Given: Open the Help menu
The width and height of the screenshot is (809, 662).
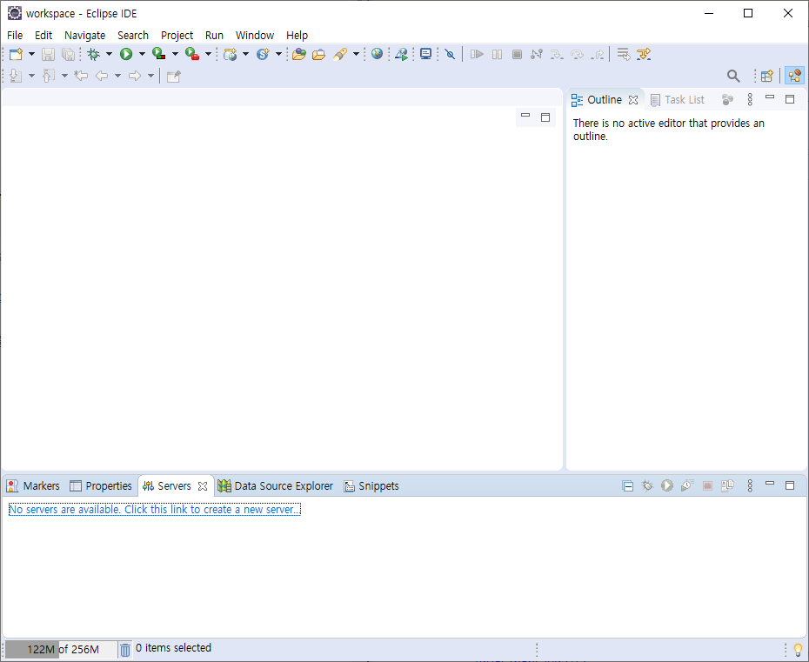Looking at the screenshot, I should pyautogui.click(x=298, y=35).
